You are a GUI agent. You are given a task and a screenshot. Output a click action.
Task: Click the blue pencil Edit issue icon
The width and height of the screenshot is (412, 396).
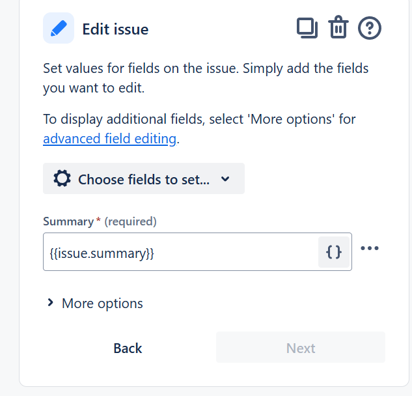[59, 28]
